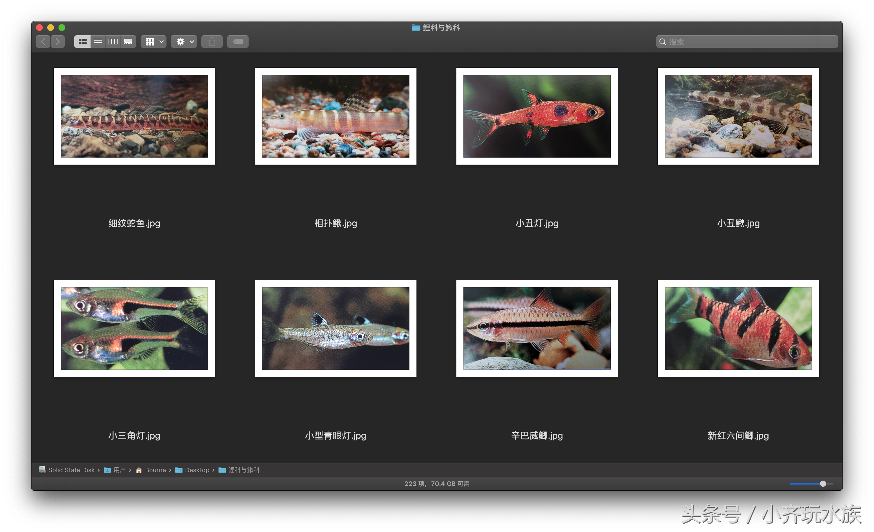The height and width of the screenshot is (532, 874).
Task: Maximize the window with green button
Action: point(62,28)
